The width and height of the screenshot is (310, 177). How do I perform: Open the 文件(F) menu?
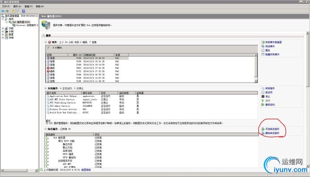point(6,7)
